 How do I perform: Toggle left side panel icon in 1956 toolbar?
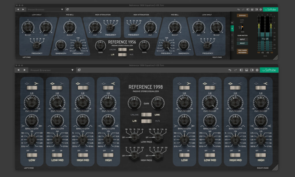248,10
